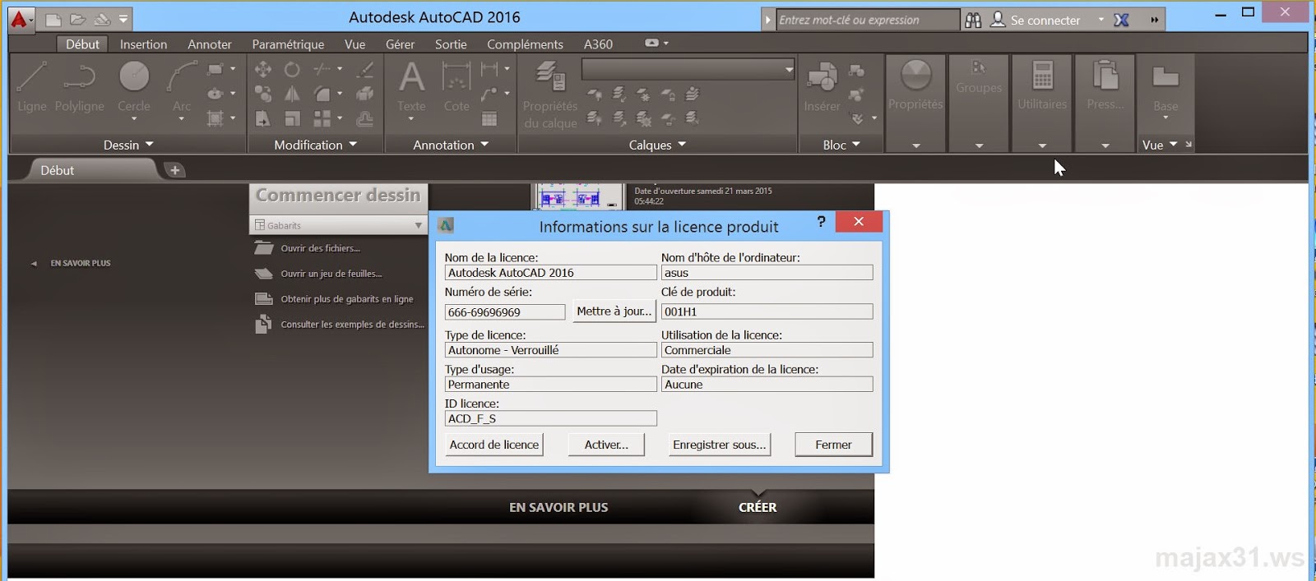Expand the Cercle options arrow
Viewport: 1316px width, 581px height.
coord(134,119)
